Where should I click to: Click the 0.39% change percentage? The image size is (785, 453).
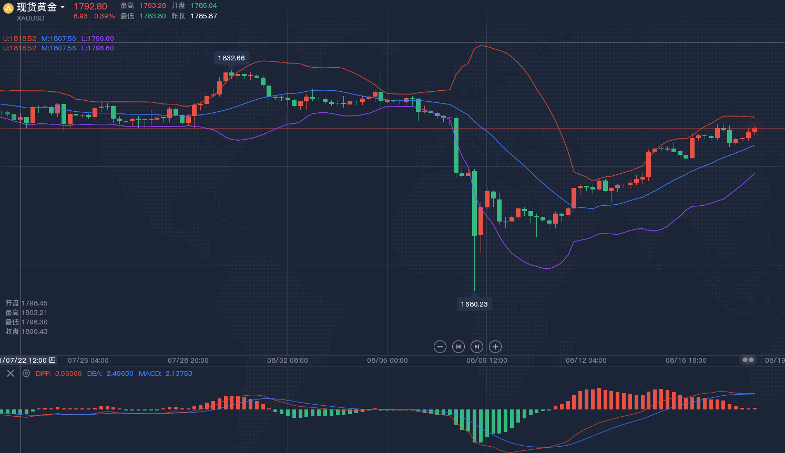104,16
